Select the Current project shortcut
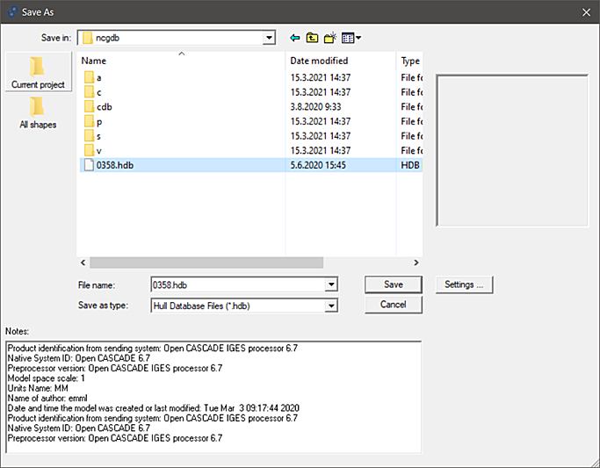 (39, 72)
